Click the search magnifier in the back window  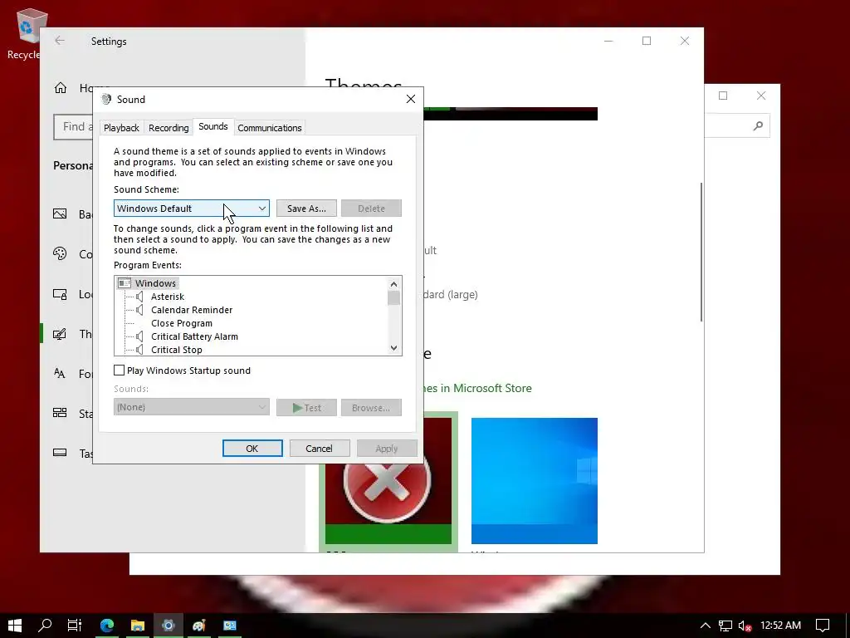[x=758, y=126]
